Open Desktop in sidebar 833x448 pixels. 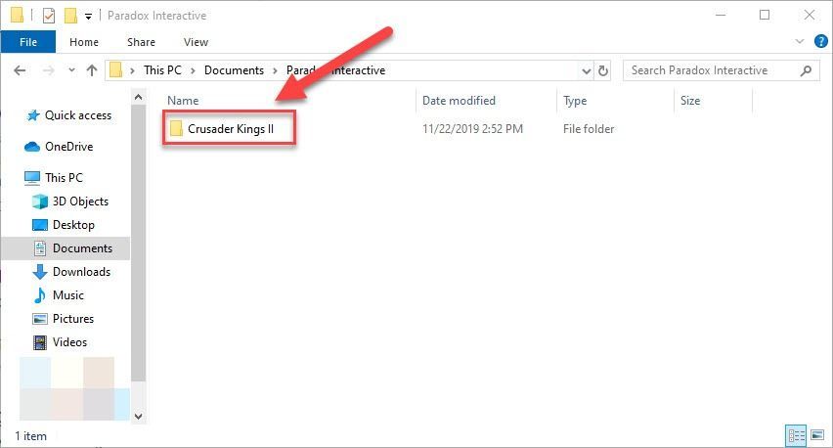73,225
